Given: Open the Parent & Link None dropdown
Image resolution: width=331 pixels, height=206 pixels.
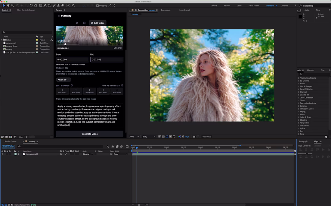Looking at the screenshot, I should 121,154.
